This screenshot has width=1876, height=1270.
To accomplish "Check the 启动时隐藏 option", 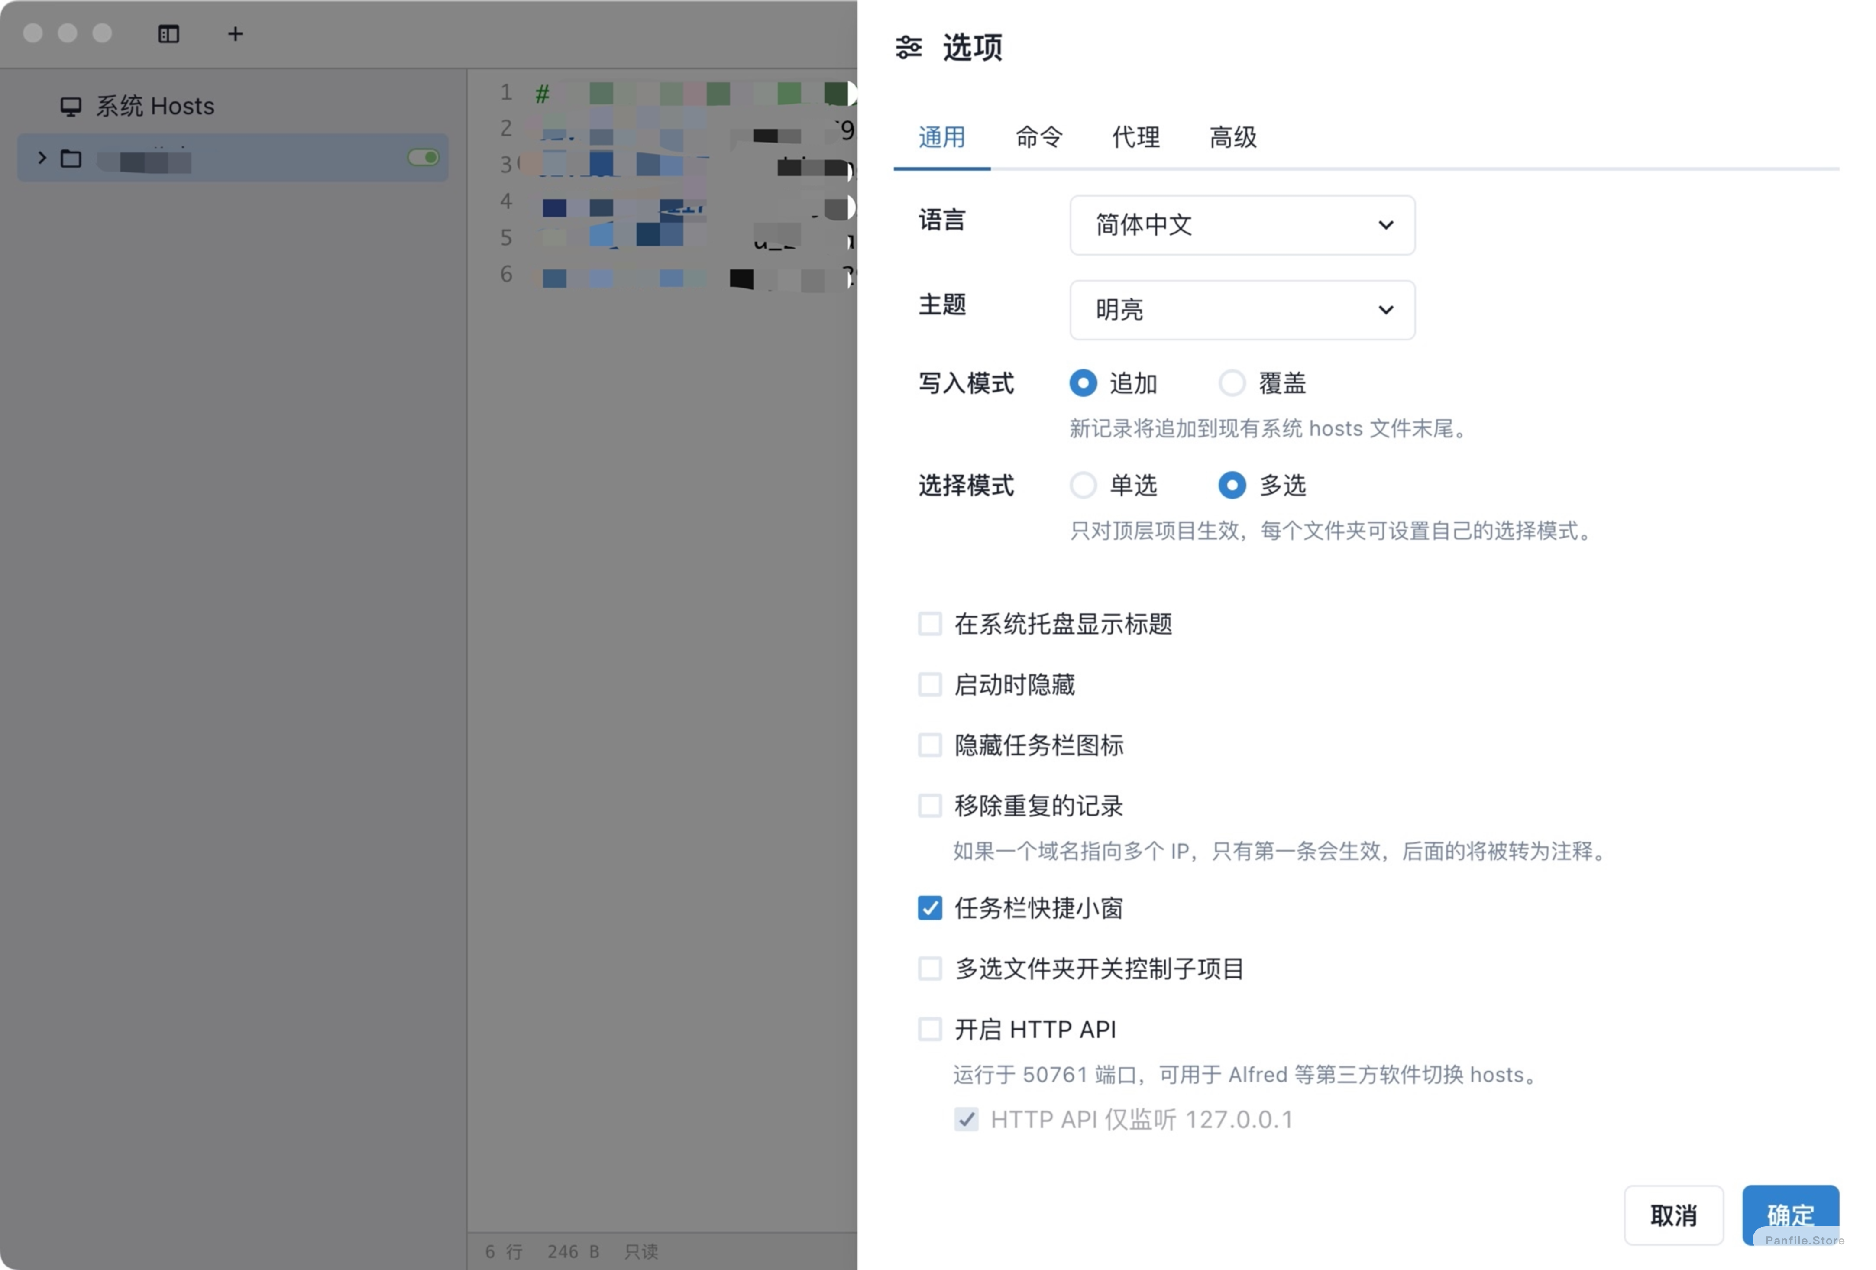I will point(930,685).
